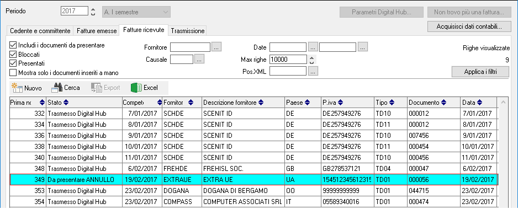Click document number 044715 cell
The image size is (518, 209).
coord(434,191)
